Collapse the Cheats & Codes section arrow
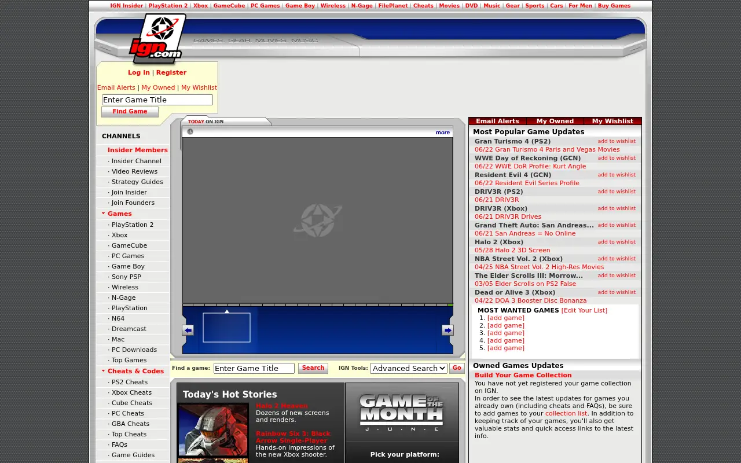The image size is (741, 463). click(103, 371)
